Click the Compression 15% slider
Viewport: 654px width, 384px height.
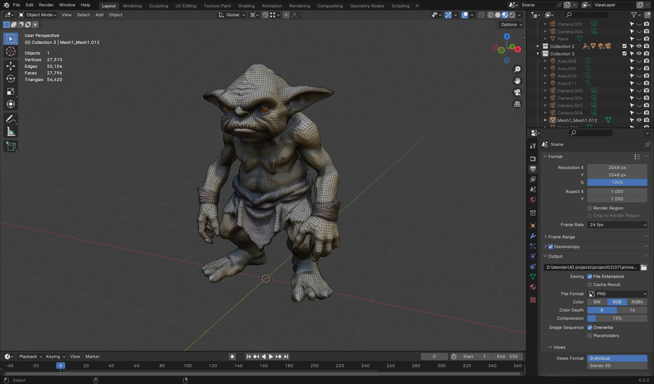click(617, 318)
